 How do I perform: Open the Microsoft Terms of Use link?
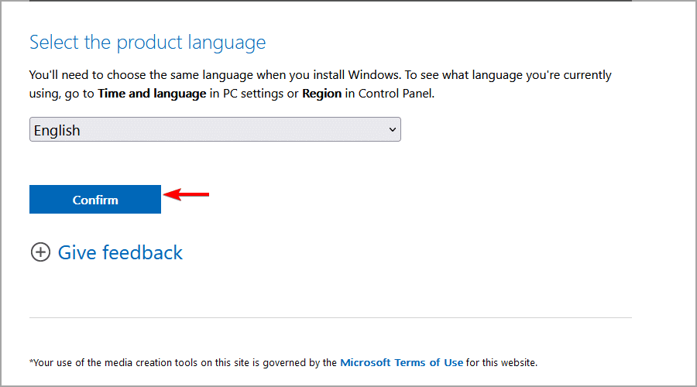click(x=401, y=362)
